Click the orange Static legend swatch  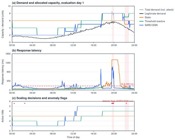click(141, 17)
